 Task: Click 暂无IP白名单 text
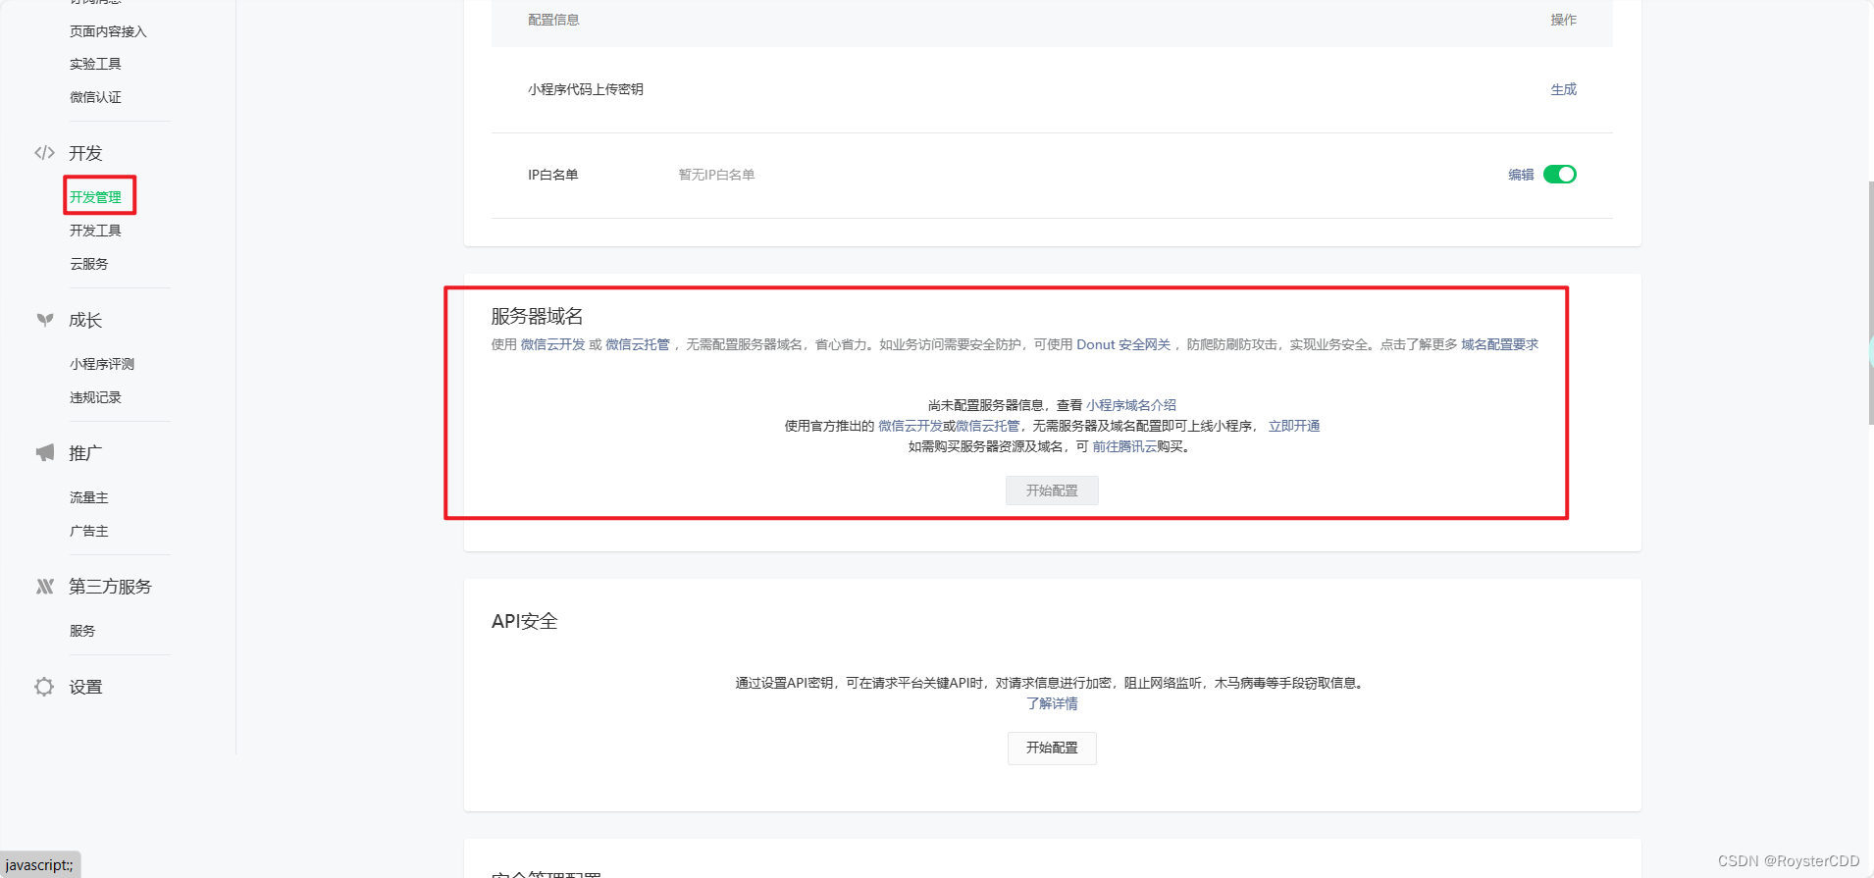[717, 175]
